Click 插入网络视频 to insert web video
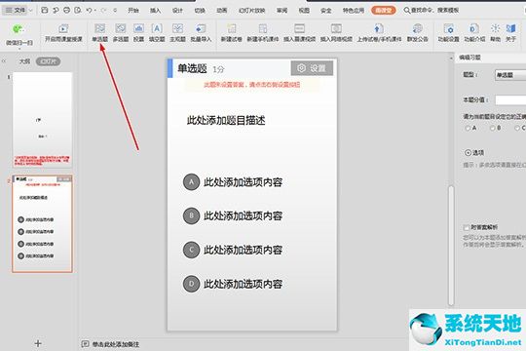 point(336,33)
